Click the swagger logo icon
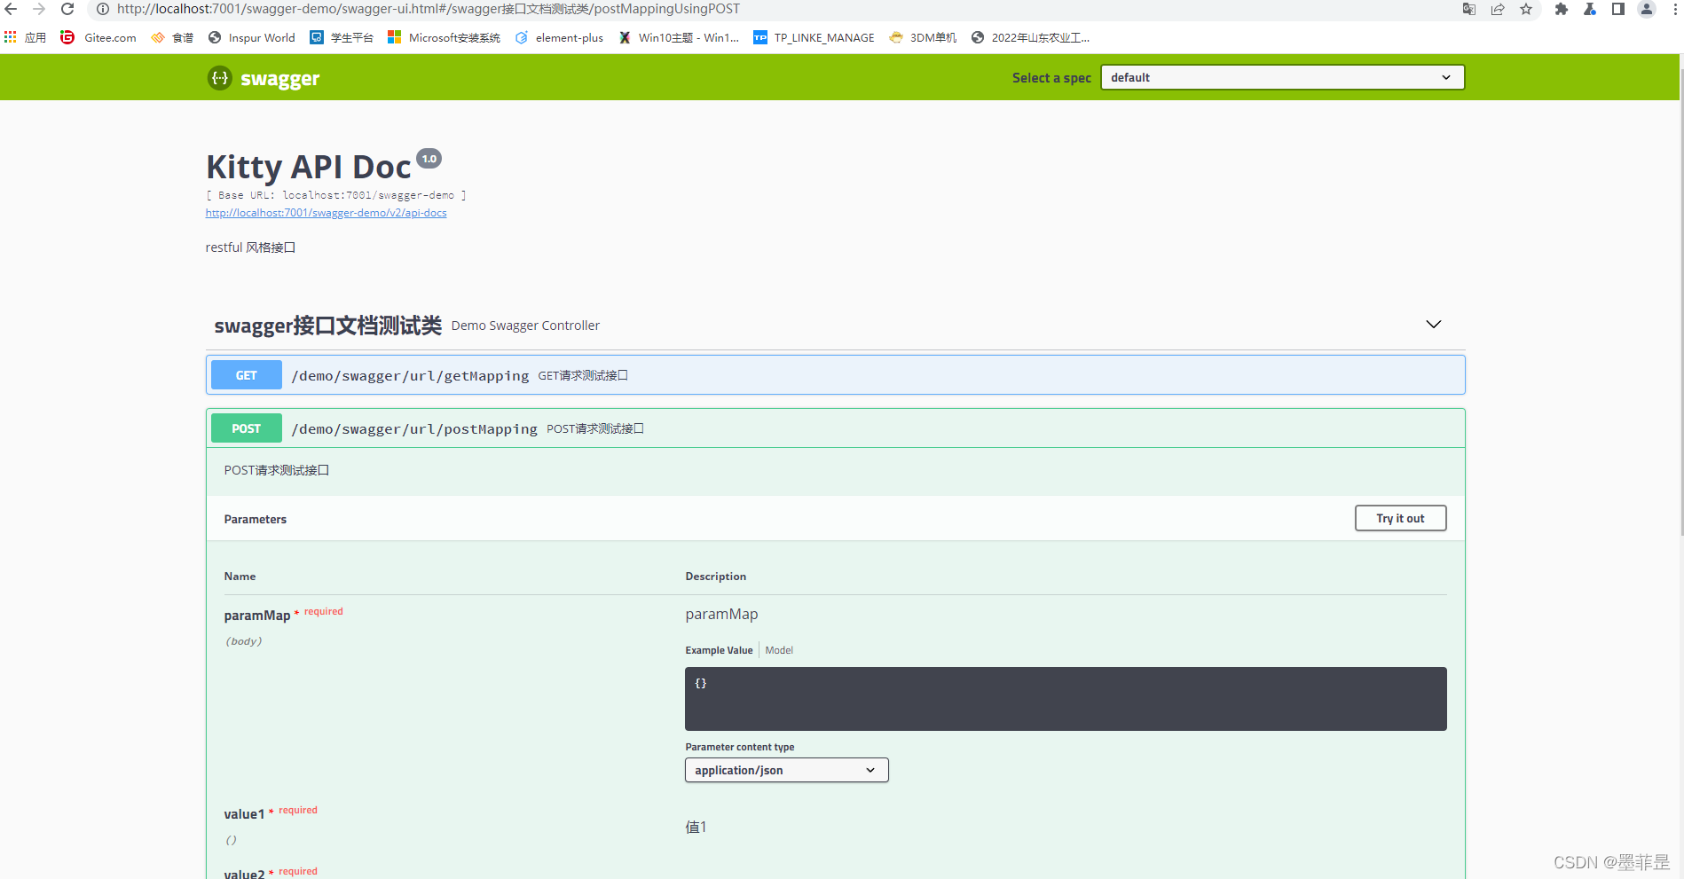The width and height of the screenshot is (1684, 879). (219, 78)
